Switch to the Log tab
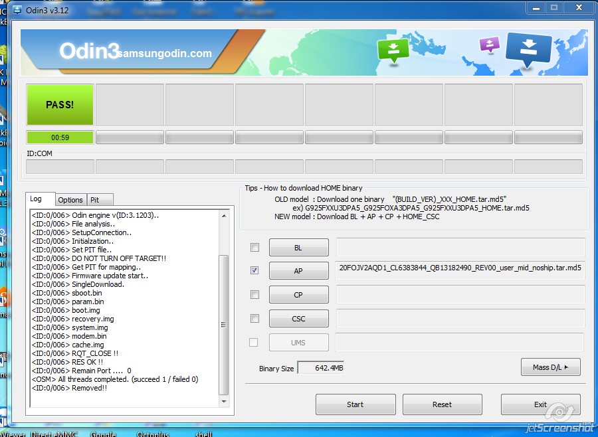This screenshot has width=598, height=437. (x=40, y=199)
